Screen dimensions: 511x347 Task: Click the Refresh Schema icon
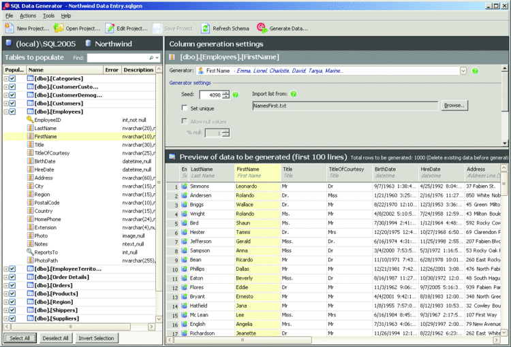[205, 29]
